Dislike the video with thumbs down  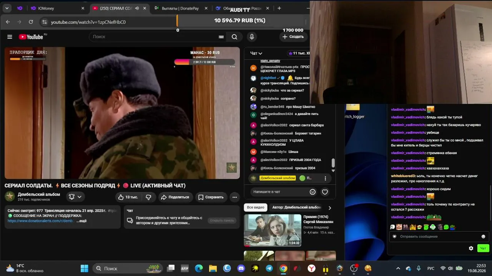148,197
